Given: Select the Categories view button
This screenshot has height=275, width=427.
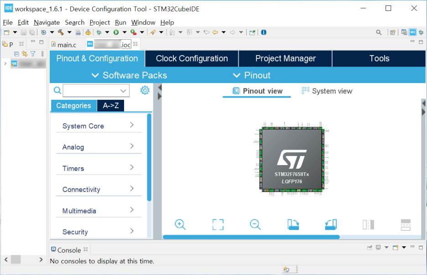Looking at the screenshot, I should (73, 106).
